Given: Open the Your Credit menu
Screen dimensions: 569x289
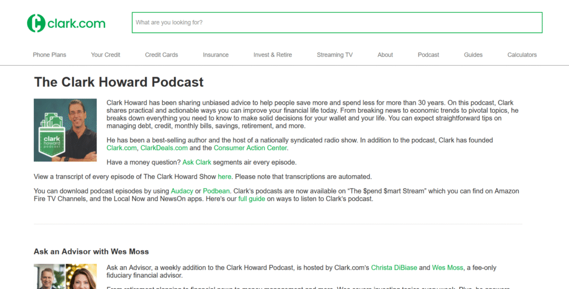Looking at the screenshot, I should coord(105,55).
